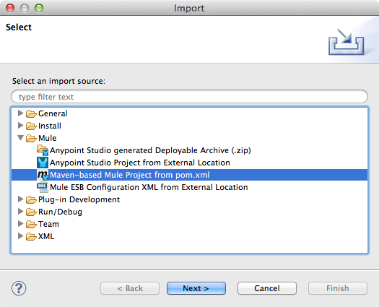The image size is (379, 307).
Task: Click the Run/Debug folder icon
Action: [31, 212]
